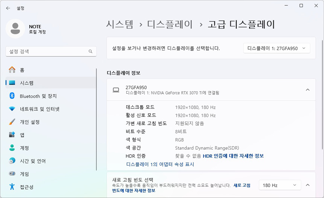
Task: Collapse the 새로 고침 빈도 선택 section
Action: (x=307, y=185)
